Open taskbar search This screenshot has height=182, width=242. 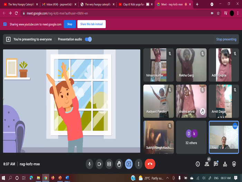[x=10, y=178]
